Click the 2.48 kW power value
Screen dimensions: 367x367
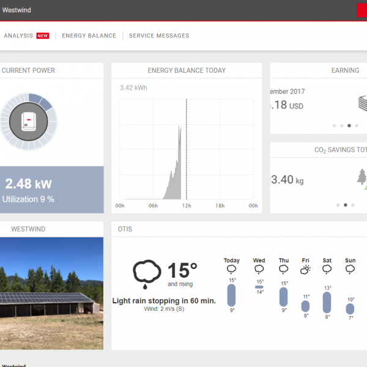[28, 183]
